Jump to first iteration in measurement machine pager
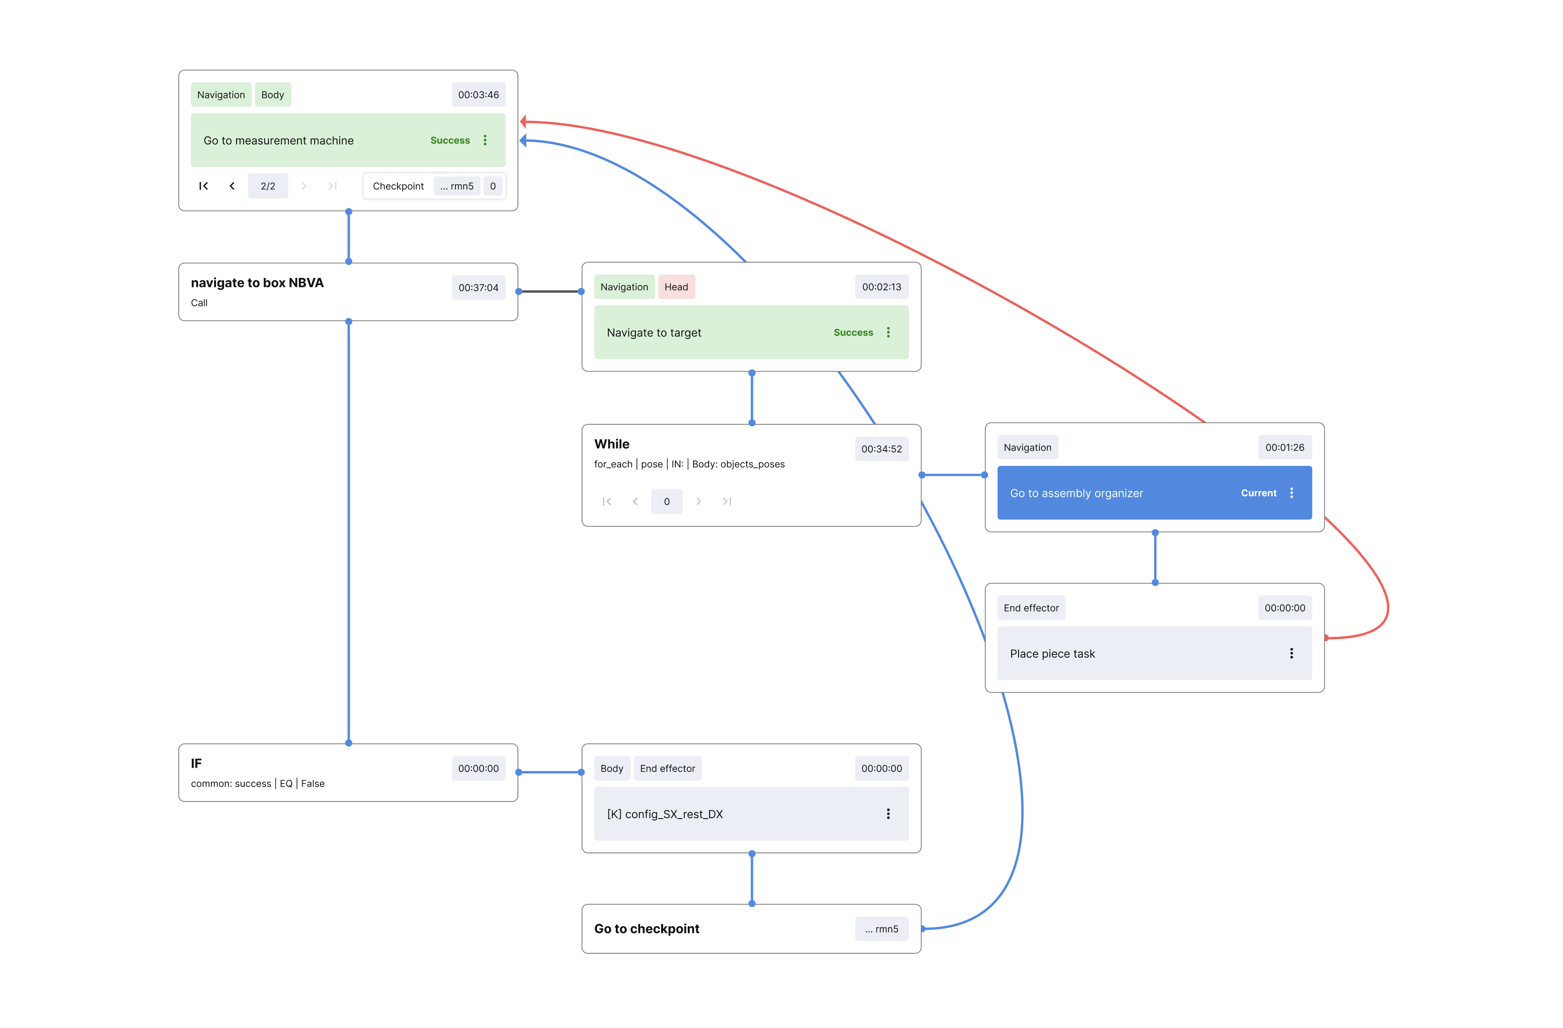The height and width of the screenshot is (1028, 1563). [204, 186]
